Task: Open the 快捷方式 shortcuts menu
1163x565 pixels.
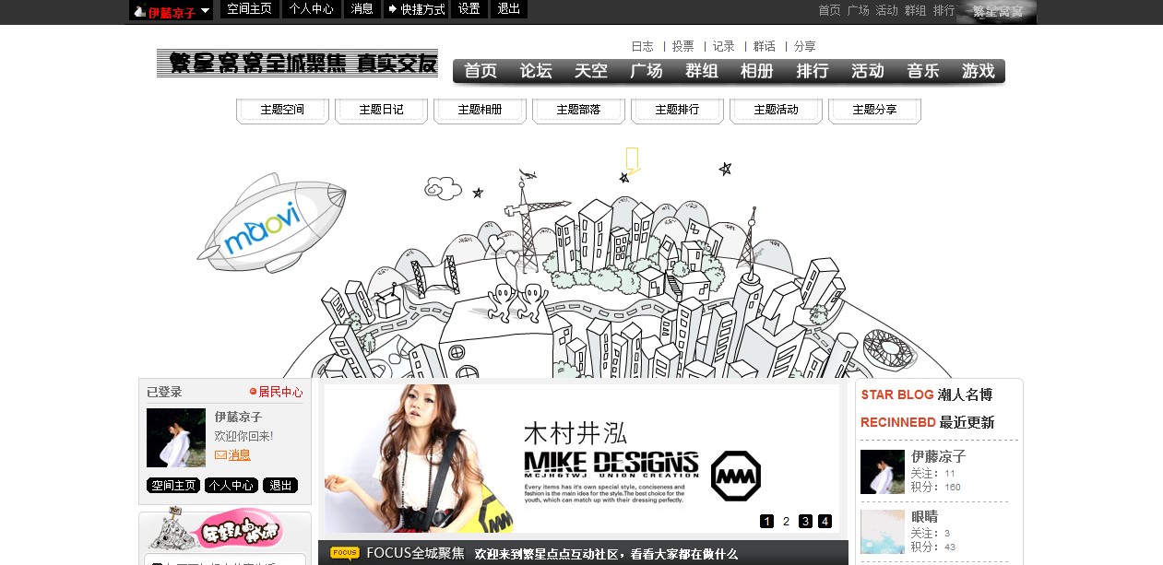Action: pos(416,9)
